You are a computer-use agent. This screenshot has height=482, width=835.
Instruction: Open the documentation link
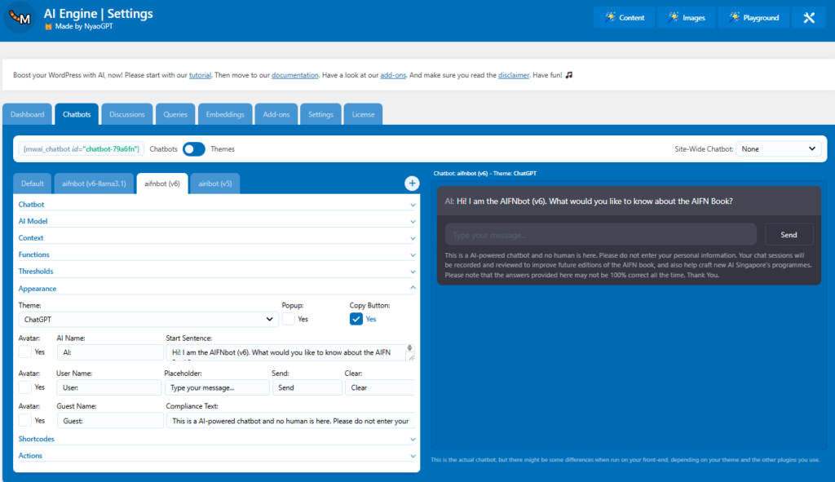[x=294, y=75]
